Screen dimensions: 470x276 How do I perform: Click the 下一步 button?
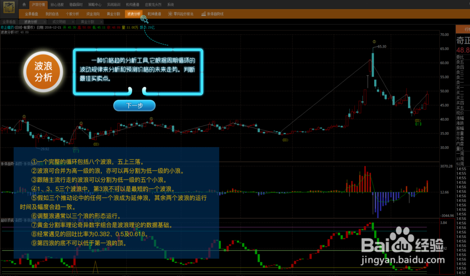(134, 105)
